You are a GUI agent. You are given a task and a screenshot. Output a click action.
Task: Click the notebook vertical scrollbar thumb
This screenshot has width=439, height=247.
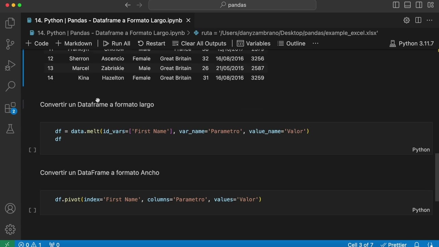[x=437, y=178]
